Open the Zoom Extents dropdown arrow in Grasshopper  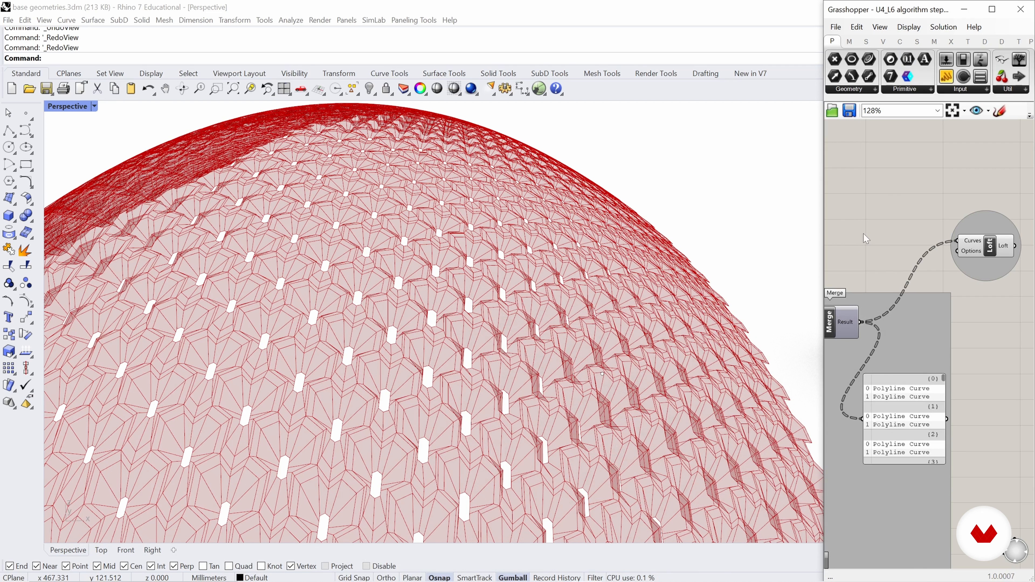click(964, 110)
